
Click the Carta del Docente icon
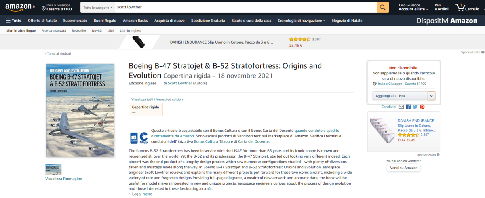point(134,138)
